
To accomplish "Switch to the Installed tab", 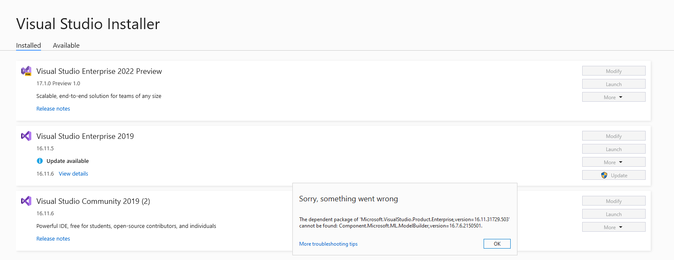I will 28,45.
